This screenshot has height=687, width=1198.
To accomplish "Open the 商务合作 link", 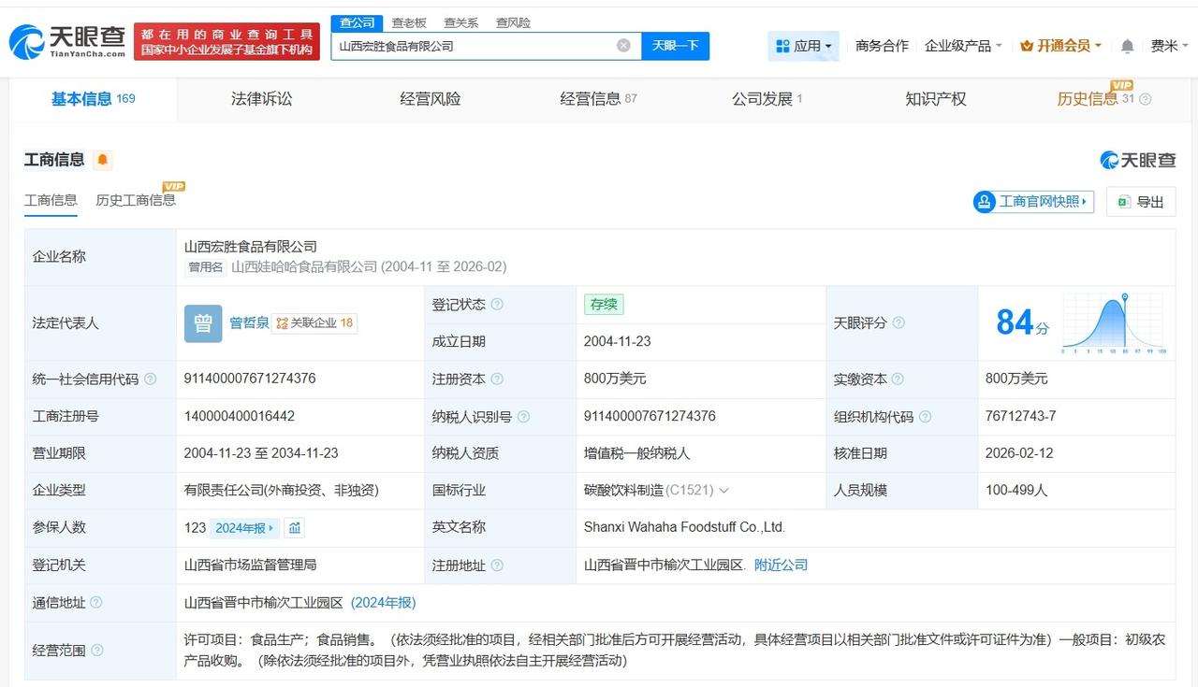I will click(882, 46).
